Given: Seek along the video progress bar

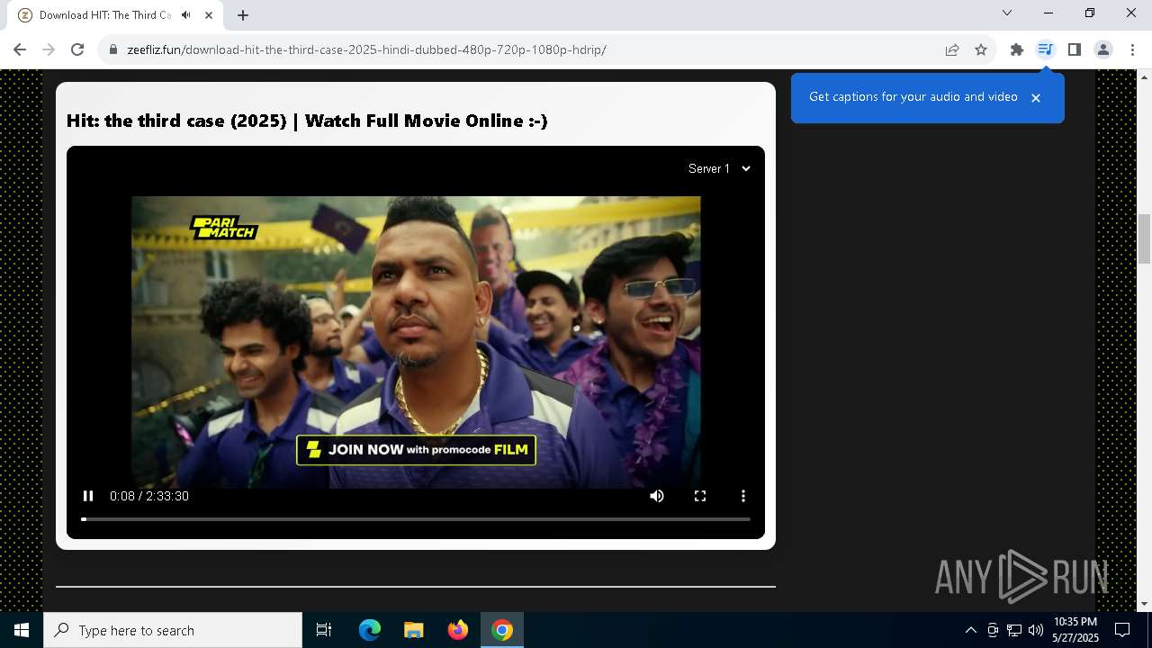Looking at the screenshot, I should [x=416, y=519].
